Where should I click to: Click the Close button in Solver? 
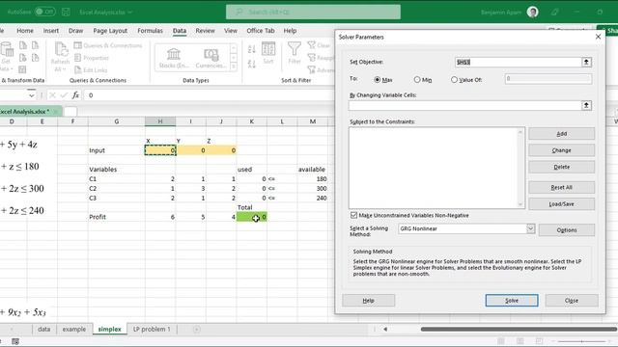[571, 300]
